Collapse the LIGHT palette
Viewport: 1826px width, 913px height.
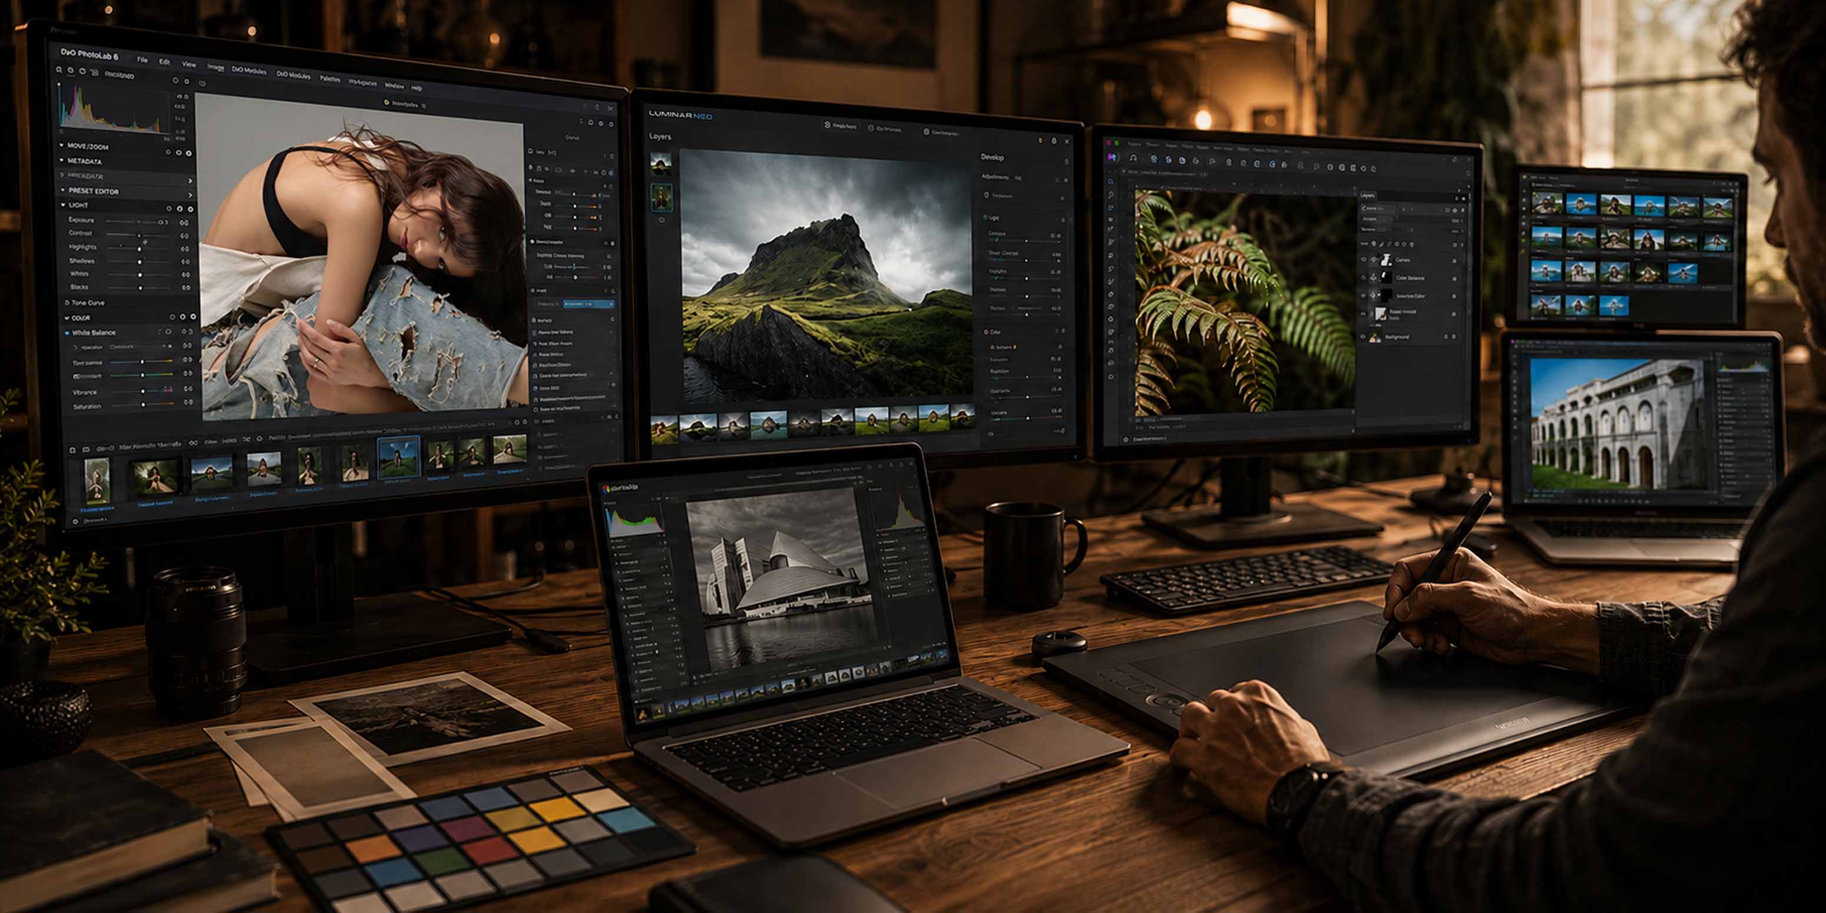coord(63,205)
